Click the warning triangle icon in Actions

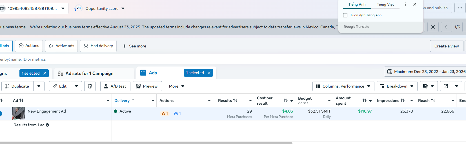coord(163,114)
